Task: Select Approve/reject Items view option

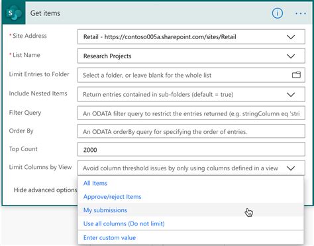Action: [191, 197]
